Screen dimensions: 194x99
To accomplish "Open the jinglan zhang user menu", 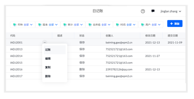I will coord(171,11).
